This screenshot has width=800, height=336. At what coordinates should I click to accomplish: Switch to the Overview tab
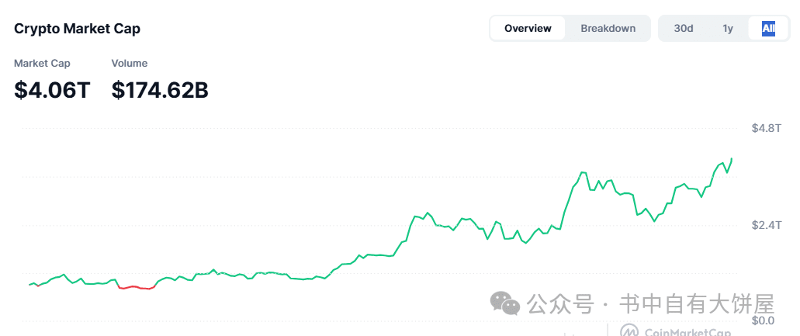click(528, 28)
